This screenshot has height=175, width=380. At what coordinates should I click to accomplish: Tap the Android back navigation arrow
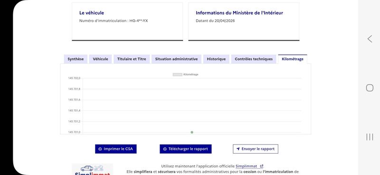click(370, 39)
